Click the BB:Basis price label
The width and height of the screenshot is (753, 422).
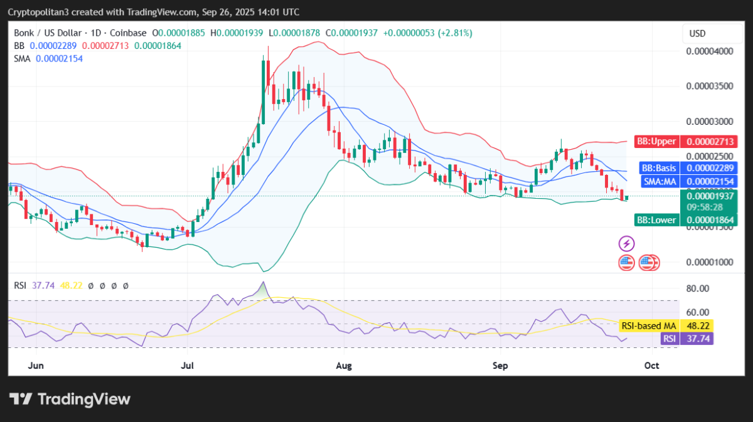pos(658,168)
